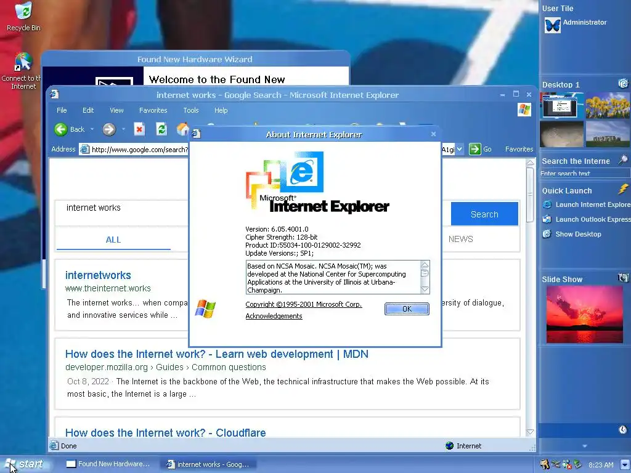Click the Favorites button right of Go
Viewport: 631px width, 473px height.
click(x=519, y=149)
